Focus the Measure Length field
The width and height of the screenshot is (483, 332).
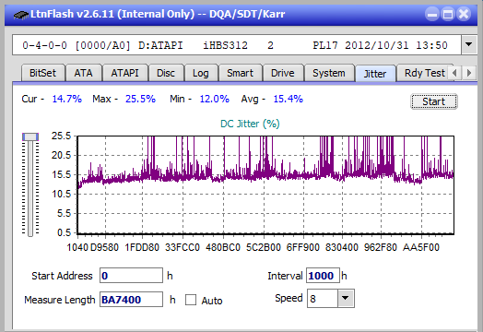131,300
